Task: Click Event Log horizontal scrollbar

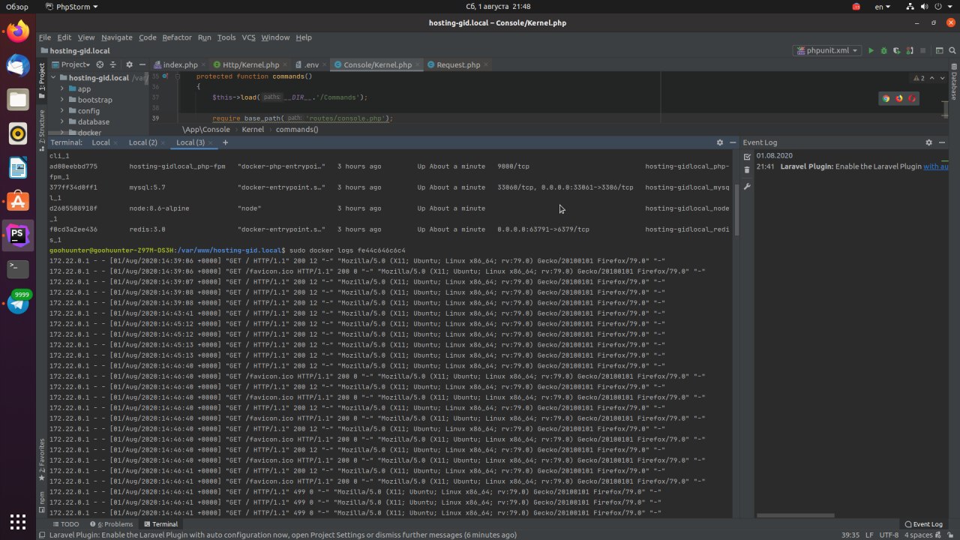Action: 795,515
